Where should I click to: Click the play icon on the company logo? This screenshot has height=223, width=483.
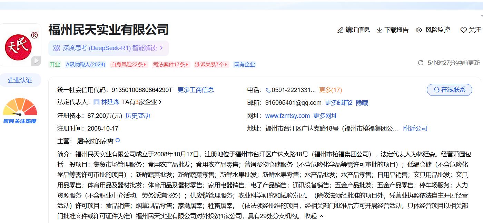coord(36,61)
